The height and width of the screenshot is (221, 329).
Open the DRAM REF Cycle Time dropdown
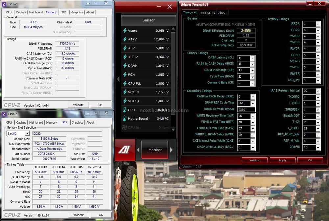coord(253,103)
